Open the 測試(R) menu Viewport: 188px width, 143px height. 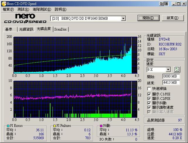tap(23, 9)
